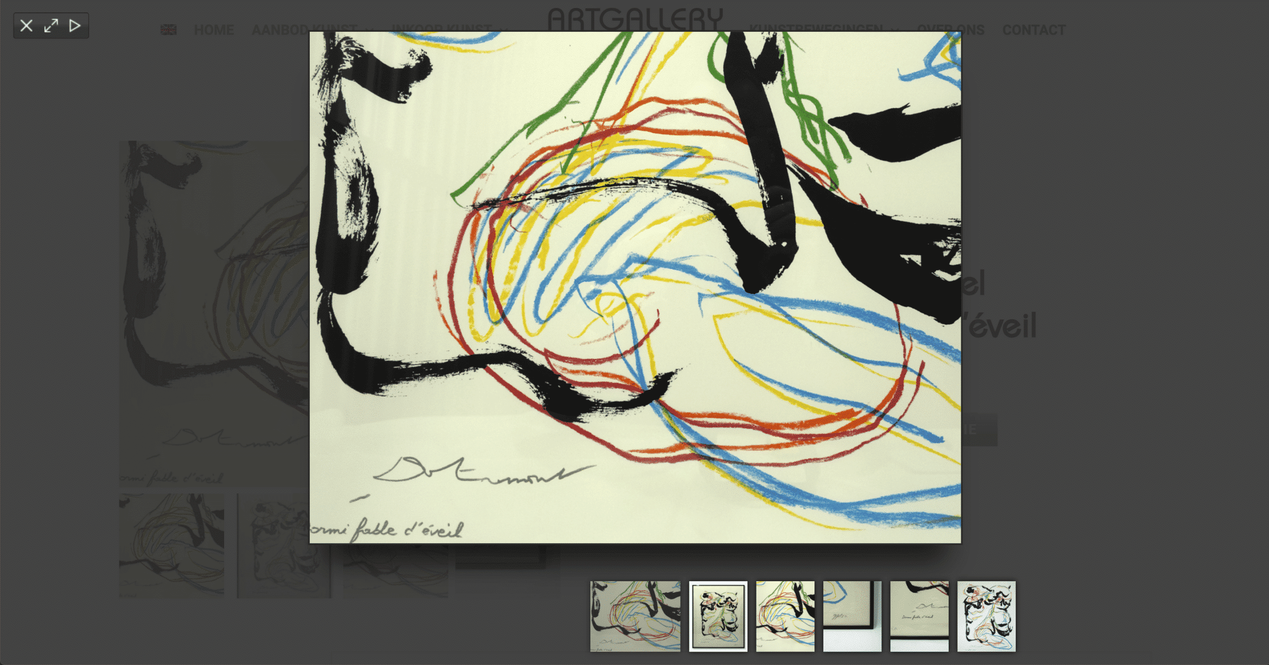Image resolution: width=1269 pixels, height=665 pixels.
Task: Start the slideshow with the play icon
Action: [75, 25]
